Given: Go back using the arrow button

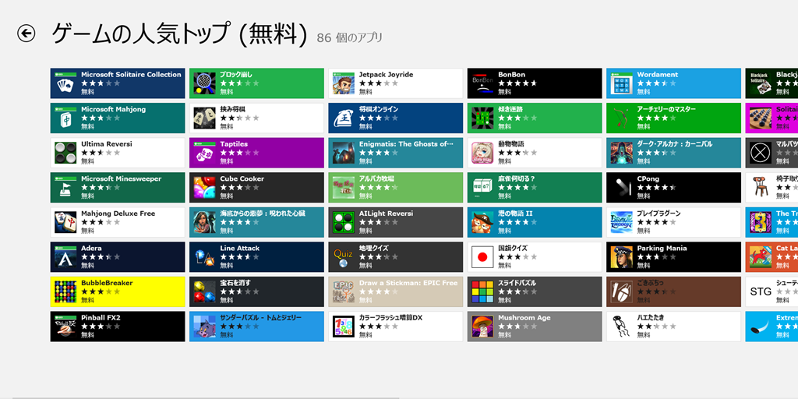Looking at the screenshot, I should coord(26,34).
